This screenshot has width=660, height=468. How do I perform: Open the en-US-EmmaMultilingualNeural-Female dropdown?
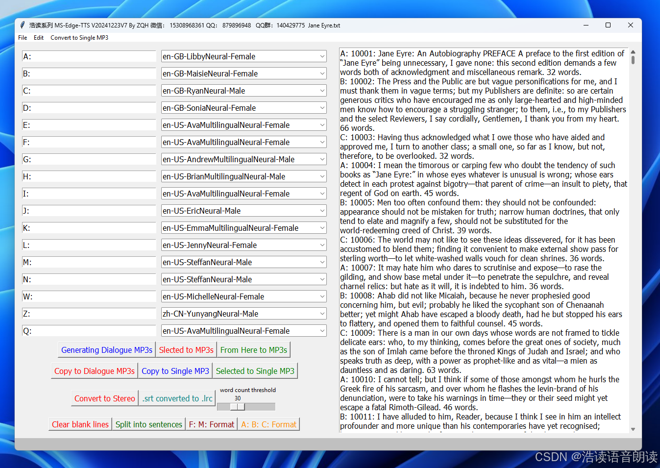click(x=244, y=228)
